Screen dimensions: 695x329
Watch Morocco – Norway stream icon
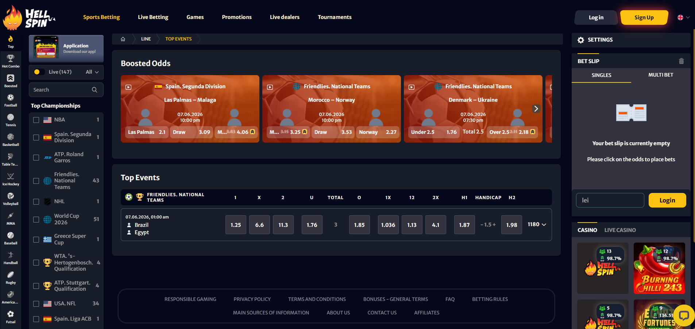[270, 87]
